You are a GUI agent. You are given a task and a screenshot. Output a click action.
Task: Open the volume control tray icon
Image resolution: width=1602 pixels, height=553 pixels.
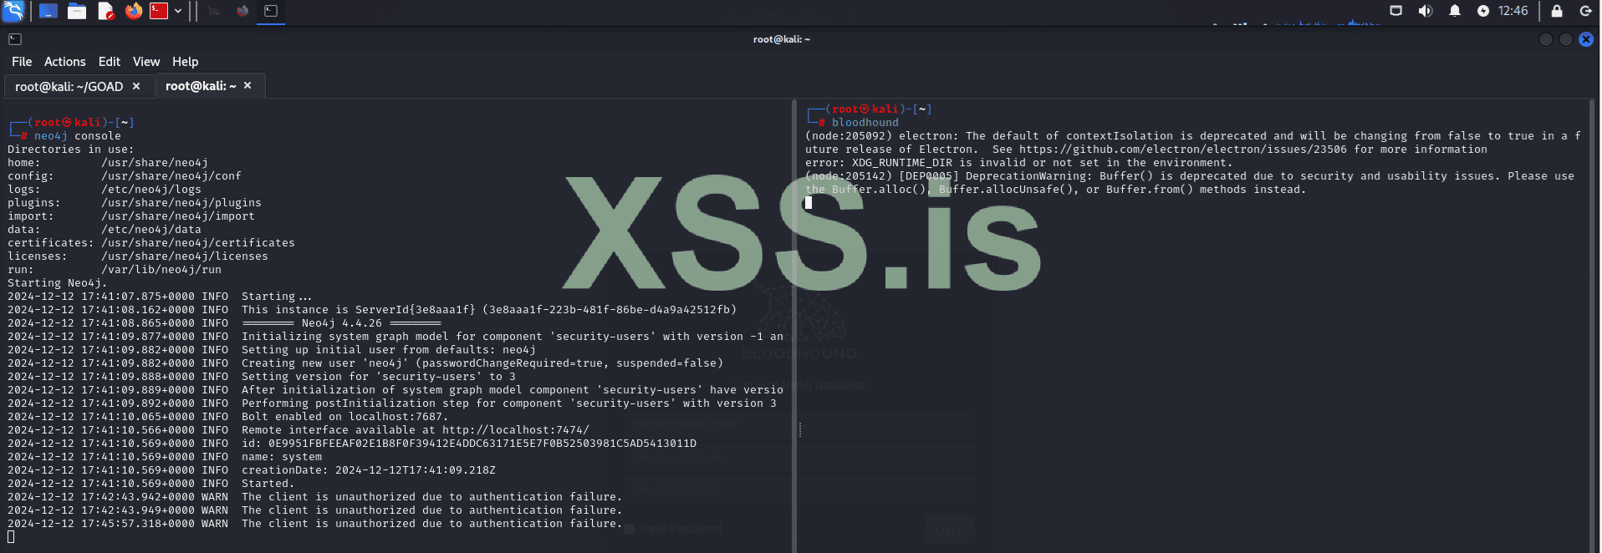1425,11
